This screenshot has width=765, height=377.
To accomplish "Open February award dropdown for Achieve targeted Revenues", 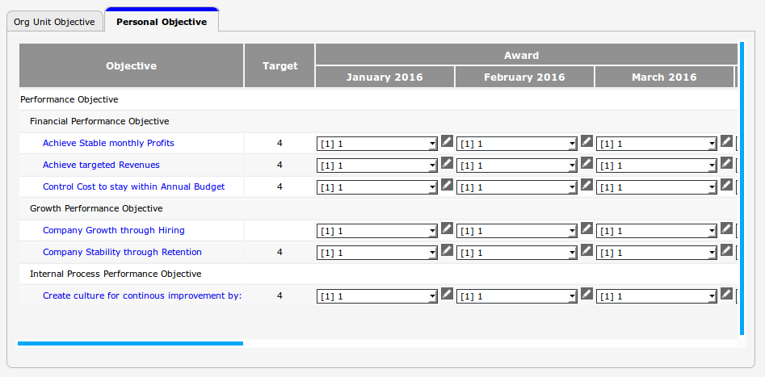I will point(516,165).
